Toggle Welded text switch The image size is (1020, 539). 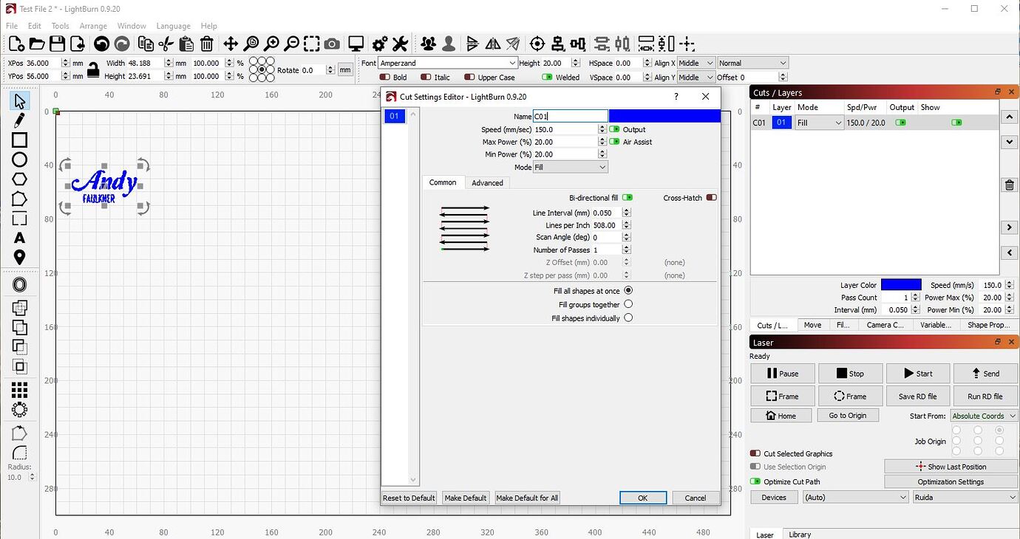(x=547, y=77)
